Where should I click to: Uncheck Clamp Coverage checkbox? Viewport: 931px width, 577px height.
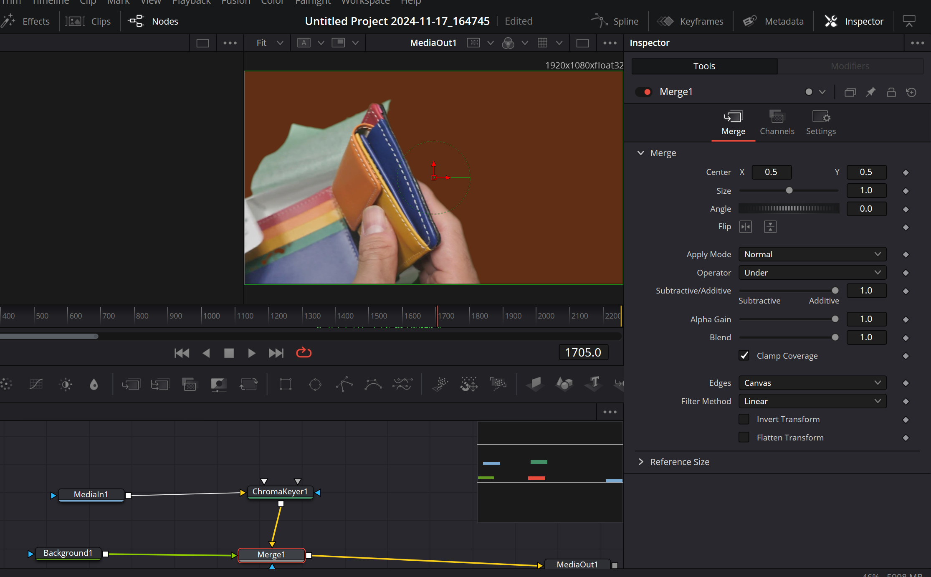pos(744,355)
